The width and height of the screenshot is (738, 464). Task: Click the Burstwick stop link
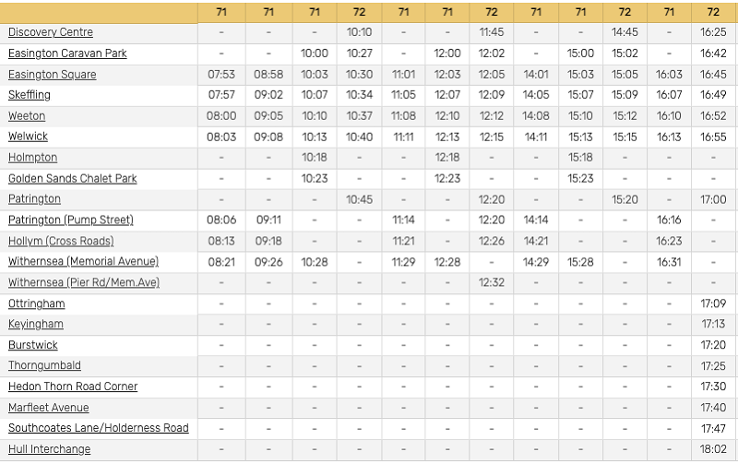point(32,345)
